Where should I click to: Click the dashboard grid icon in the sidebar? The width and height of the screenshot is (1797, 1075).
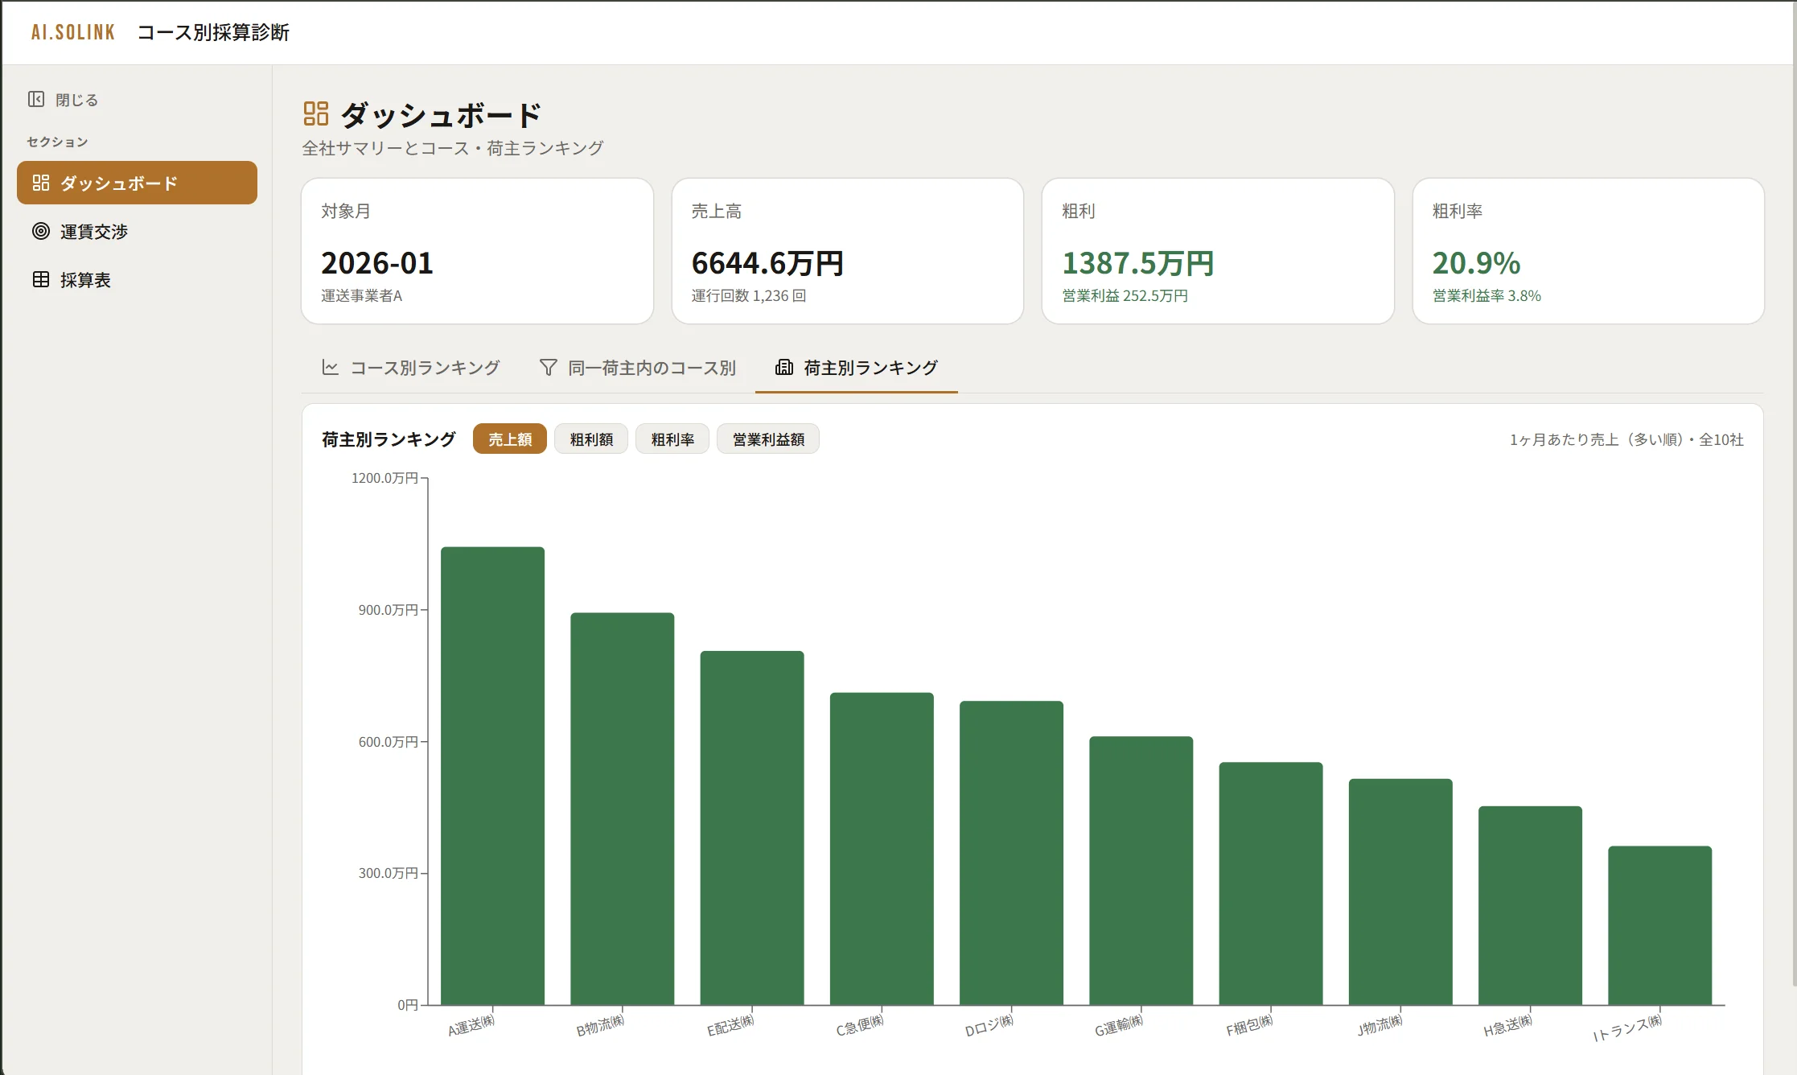point(41,183)
